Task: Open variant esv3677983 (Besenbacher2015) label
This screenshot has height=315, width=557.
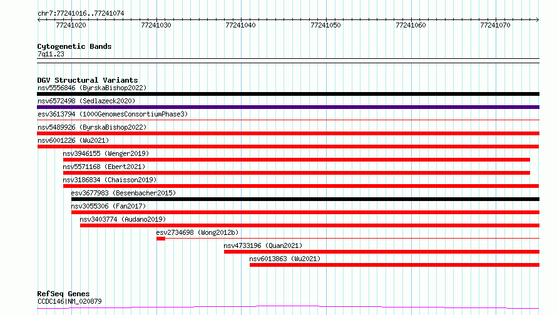Action: [x=124, y=193]
